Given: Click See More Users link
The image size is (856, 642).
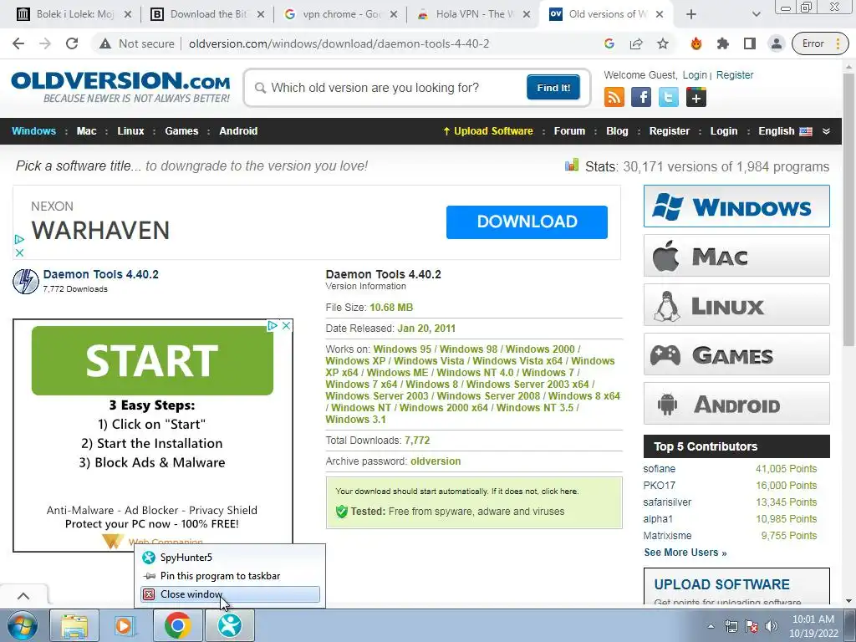Looking at the screenshot, I should click(x=685, y=553).
